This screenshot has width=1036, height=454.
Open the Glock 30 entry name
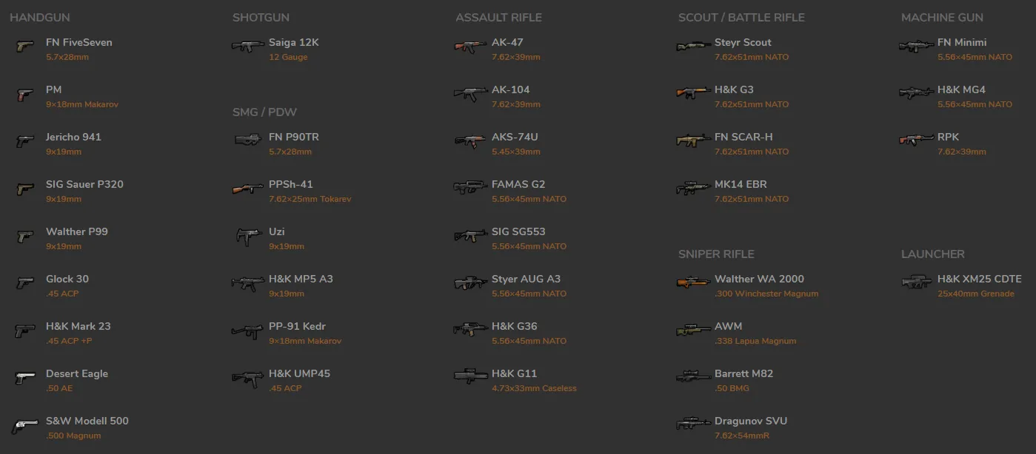(67, 279)
